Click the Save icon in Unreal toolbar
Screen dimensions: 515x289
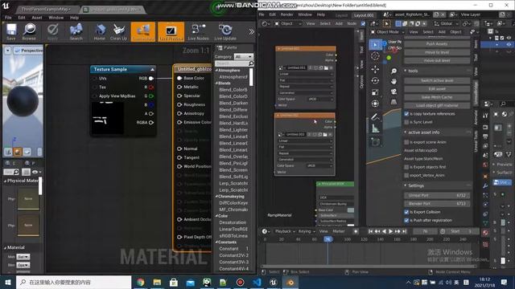(x=11, y=32)
